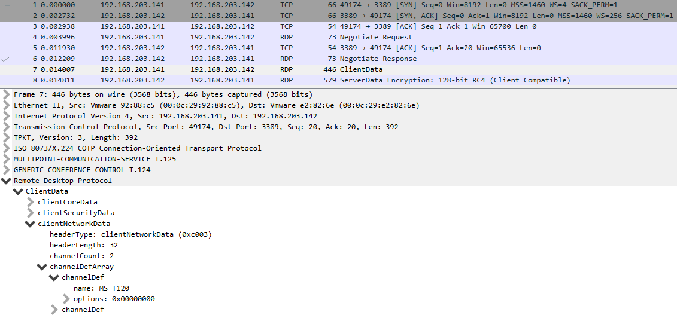Expand the Ethernet II section
This screenshot has width=677, height=318.
click(x=6, y=106)
